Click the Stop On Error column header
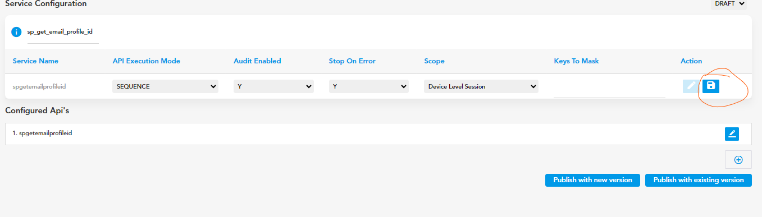This screenshot has width=762, height=217. (x=352, y=61)
